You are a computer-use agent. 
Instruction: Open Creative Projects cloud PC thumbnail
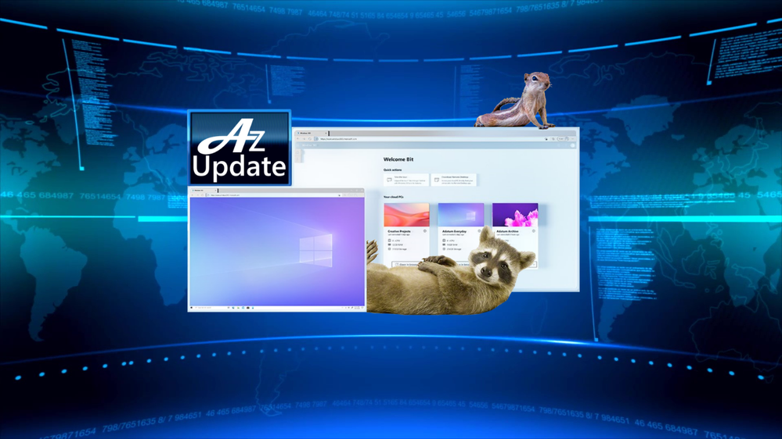tap(406, 215)
